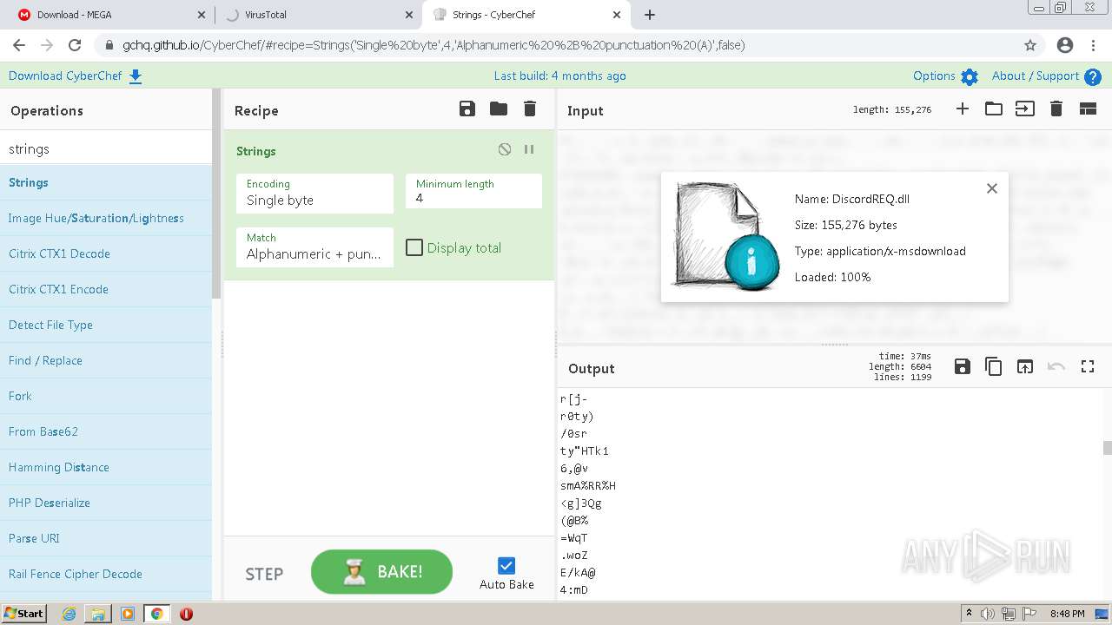This screenshot has height=625, width=1112.
Task: Close the VirusTotal tab
Action: pos(408,15)
